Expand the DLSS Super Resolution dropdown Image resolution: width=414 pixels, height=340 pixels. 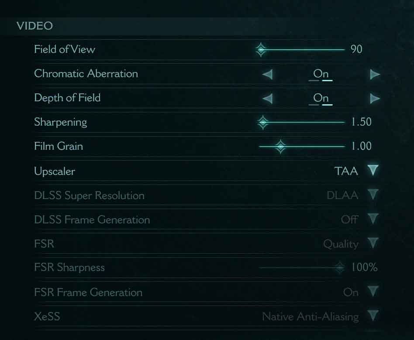point(373,195)
